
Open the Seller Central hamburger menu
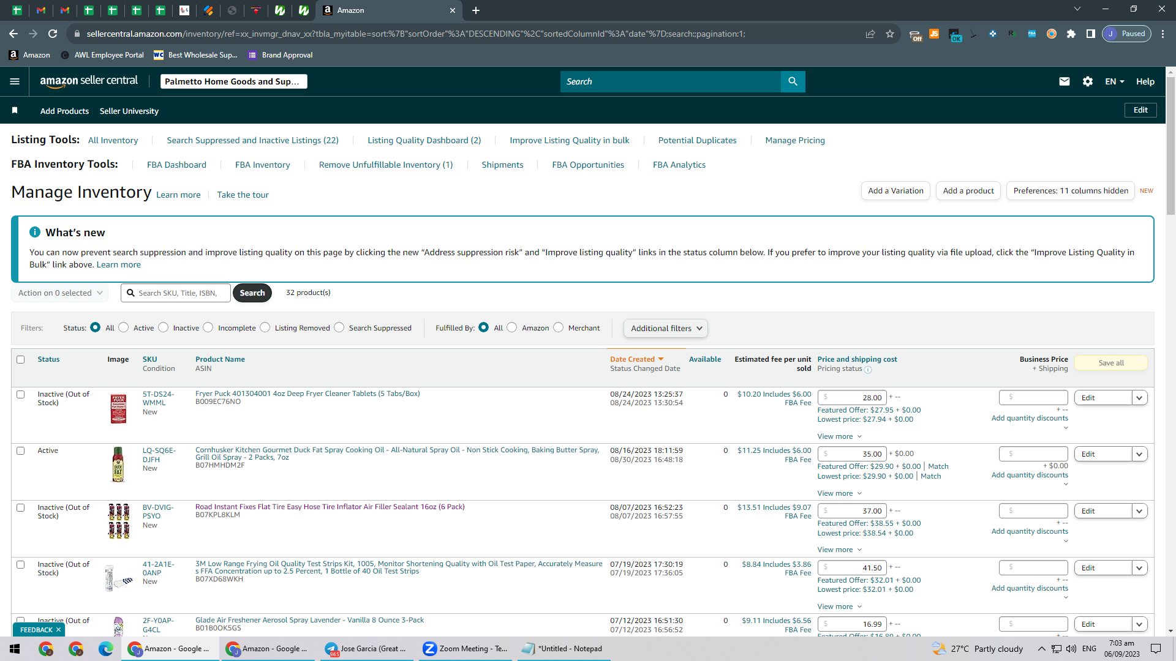15,81
